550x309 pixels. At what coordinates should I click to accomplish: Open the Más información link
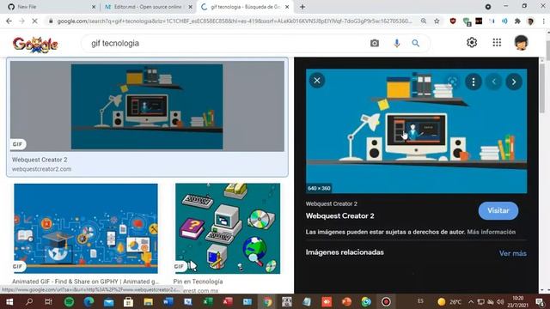pos(491,232)
